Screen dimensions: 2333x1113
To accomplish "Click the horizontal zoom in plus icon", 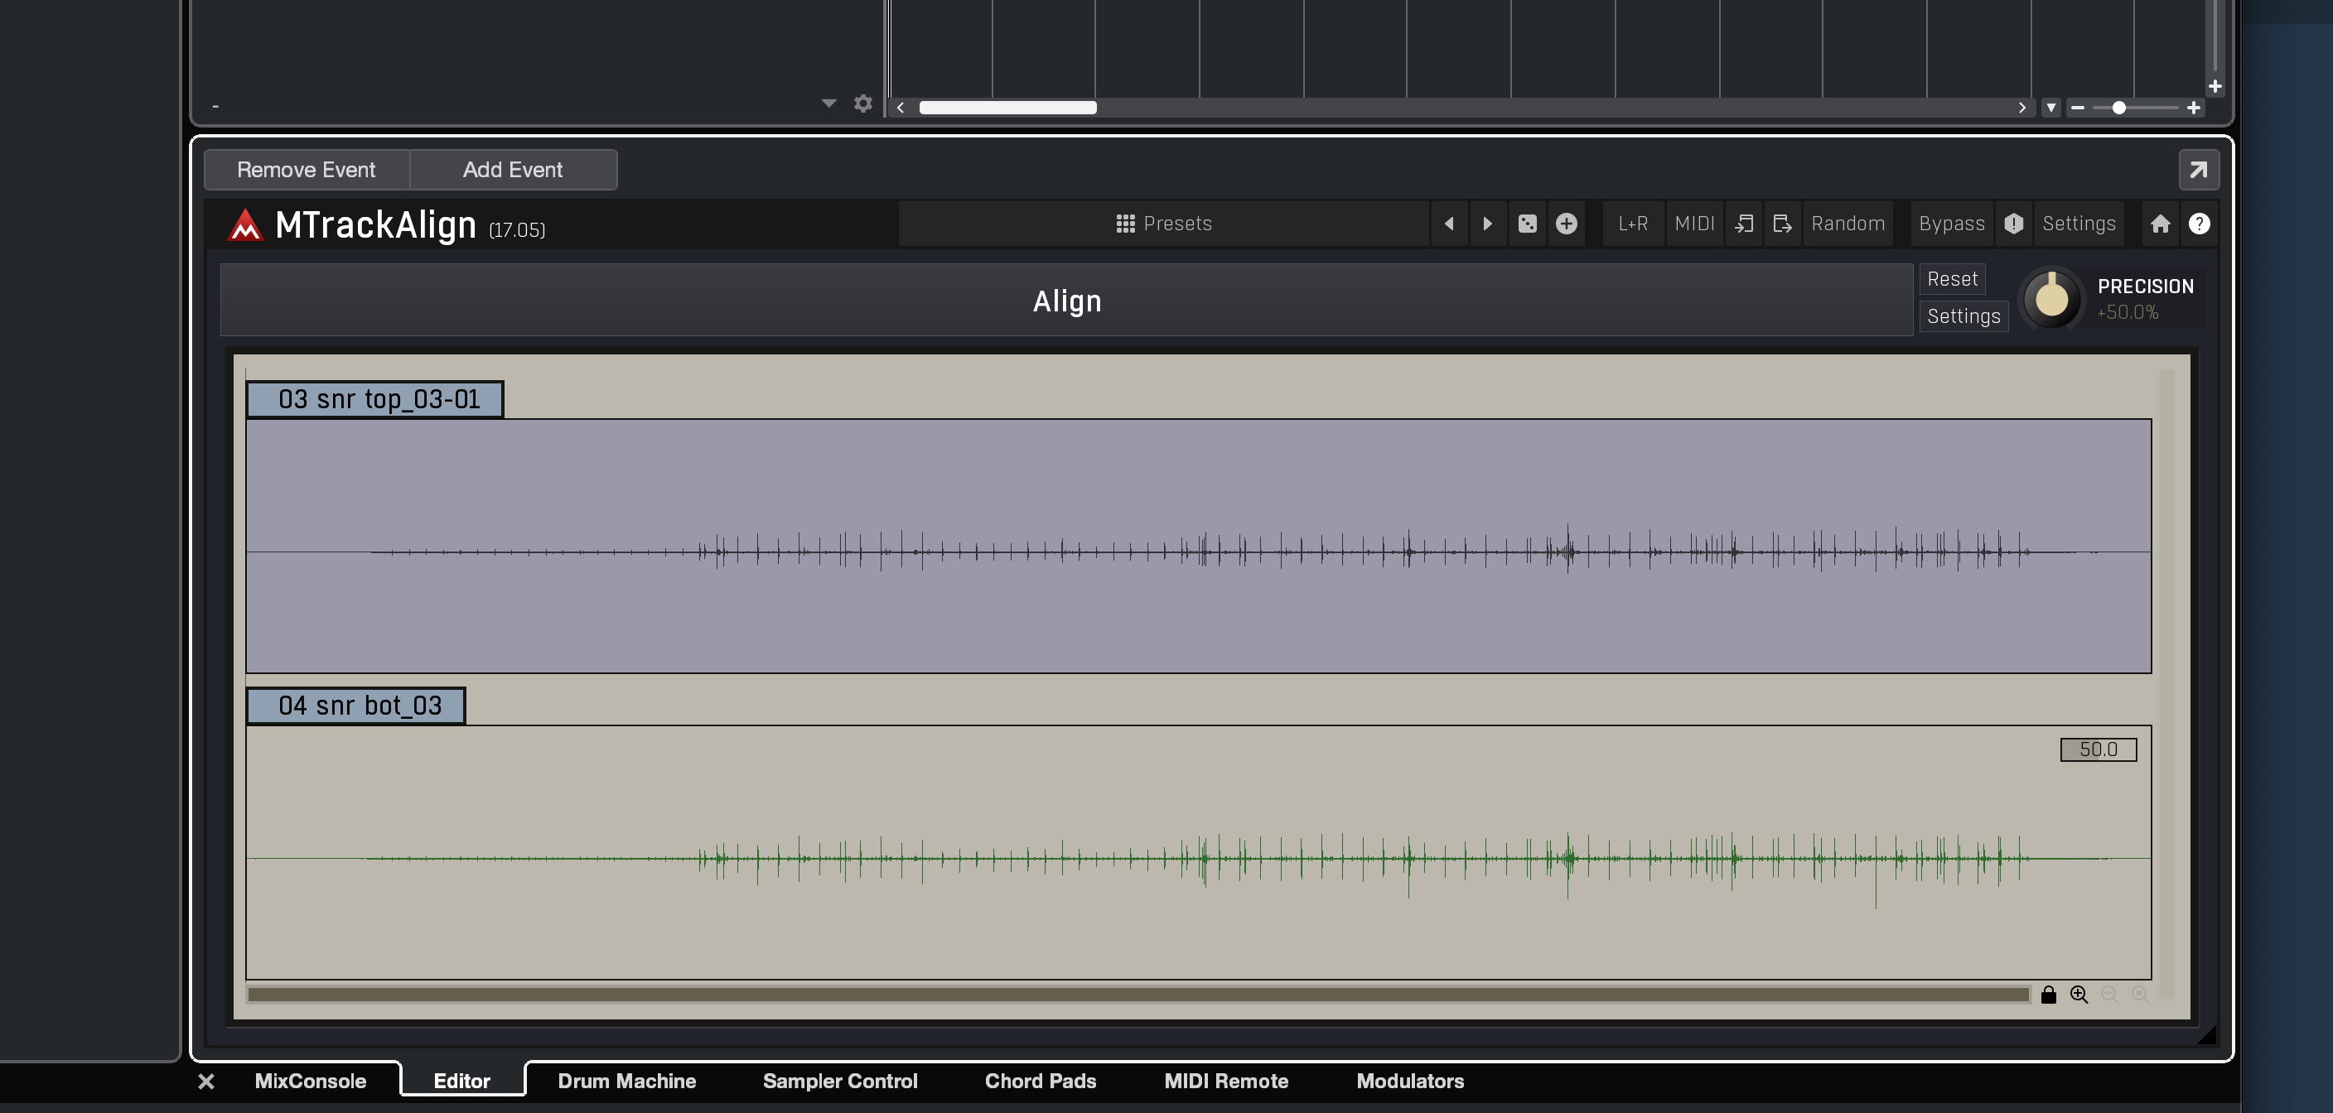I will click(2194, 108).
